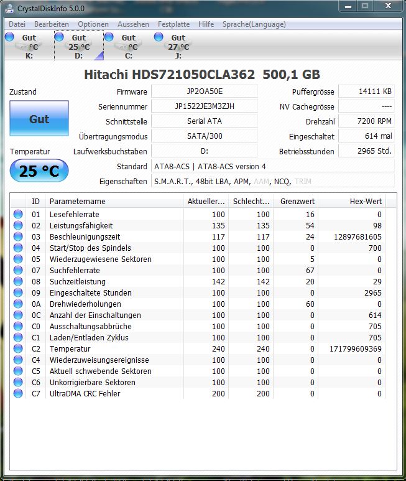Click status orb for Lesefehlerrate row

(x=18, y=214)
